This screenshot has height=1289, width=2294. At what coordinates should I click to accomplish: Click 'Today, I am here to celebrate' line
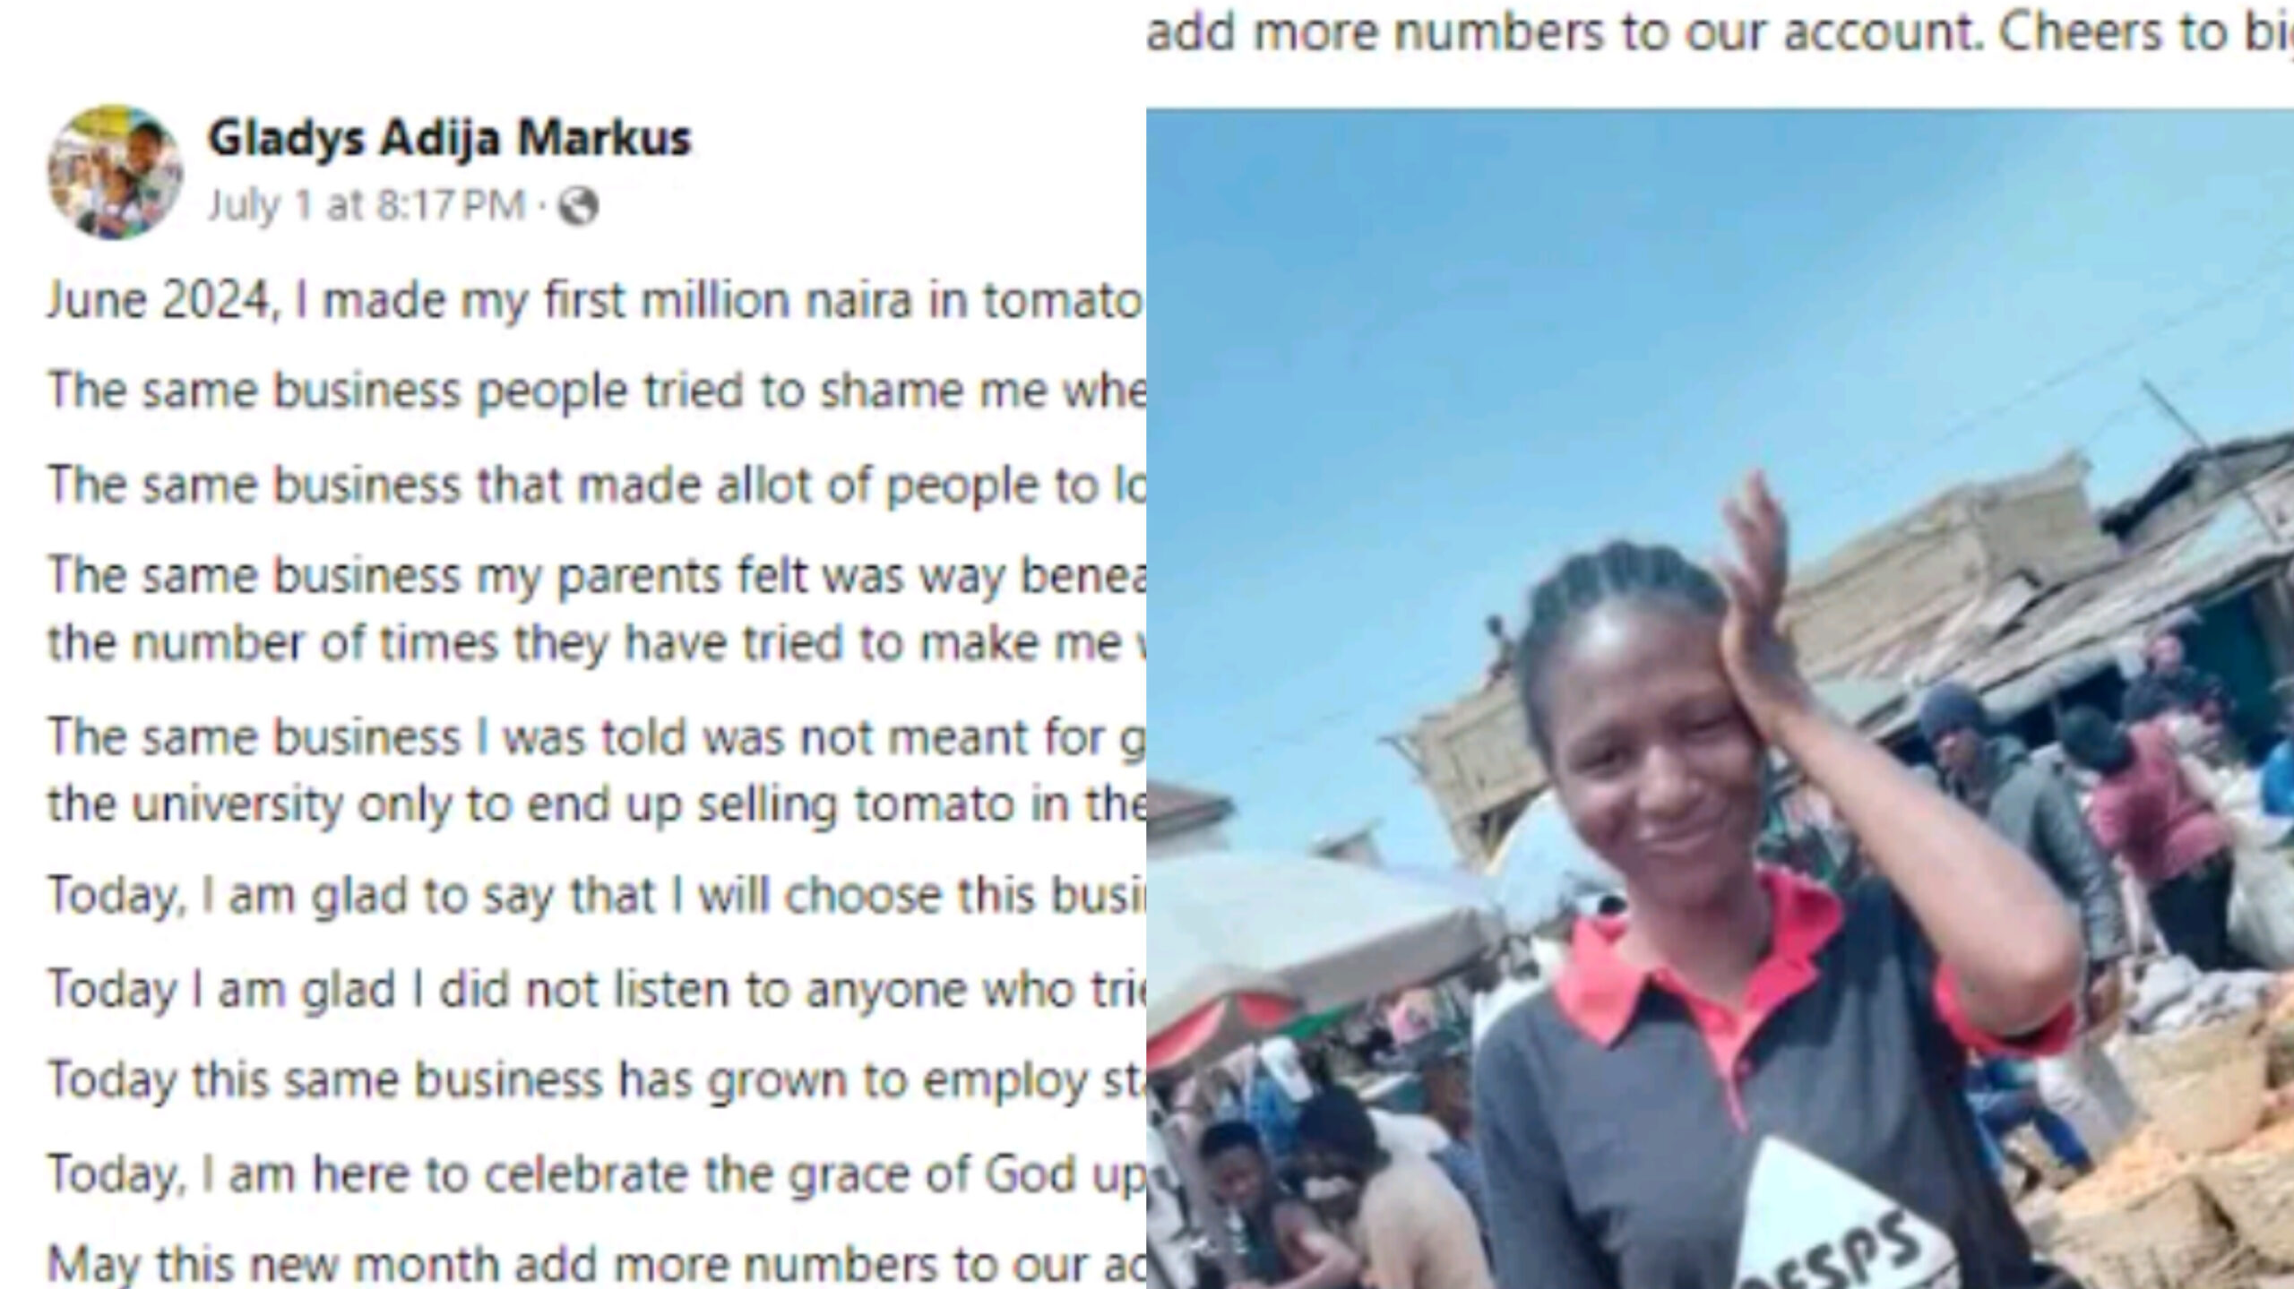tap(596, 1174)
